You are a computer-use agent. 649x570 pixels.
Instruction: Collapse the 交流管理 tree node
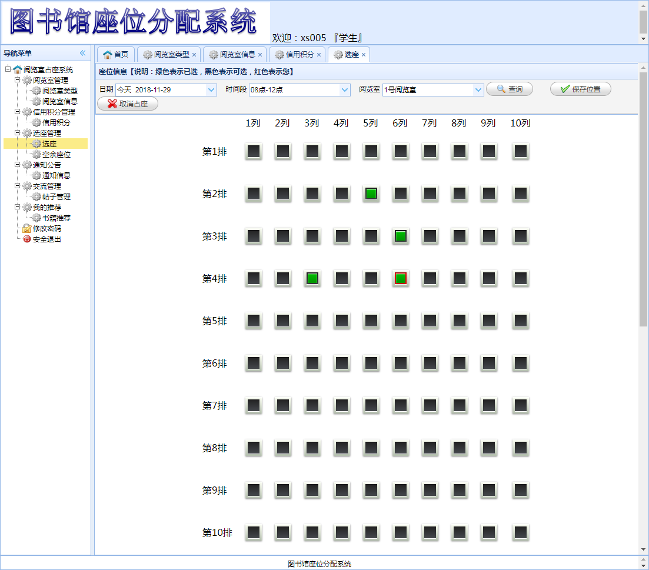pyautogui.click(x=18, y=186)
